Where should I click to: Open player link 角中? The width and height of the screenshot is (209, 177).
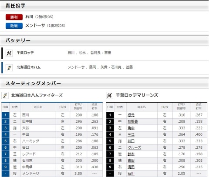131,128
